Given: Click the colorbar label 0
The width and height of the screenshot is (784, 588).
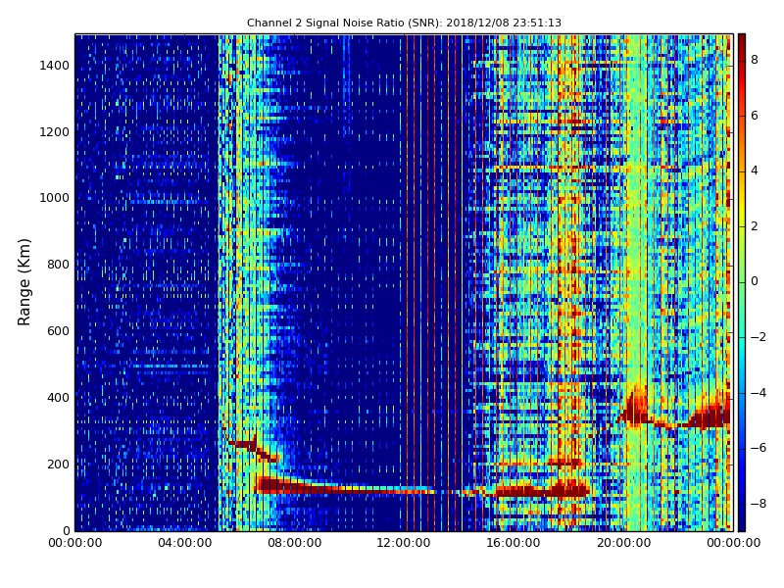Looking at the screenshot, I should [x=755, y=281].
